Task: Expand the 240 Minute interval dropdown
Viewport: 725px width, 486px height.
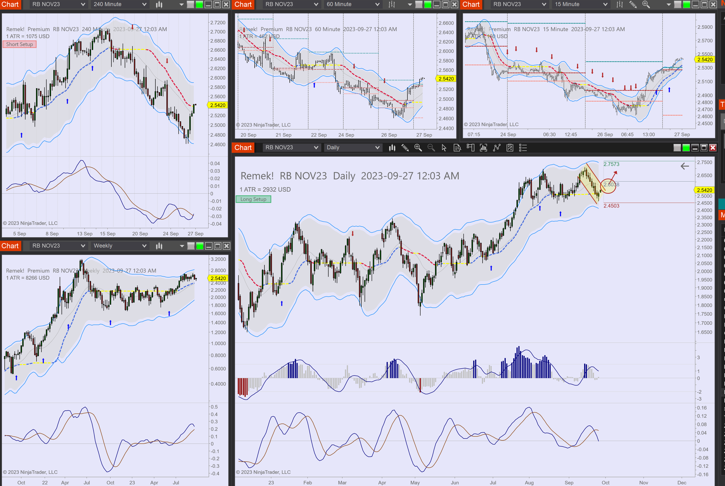Action: [120, 4]
